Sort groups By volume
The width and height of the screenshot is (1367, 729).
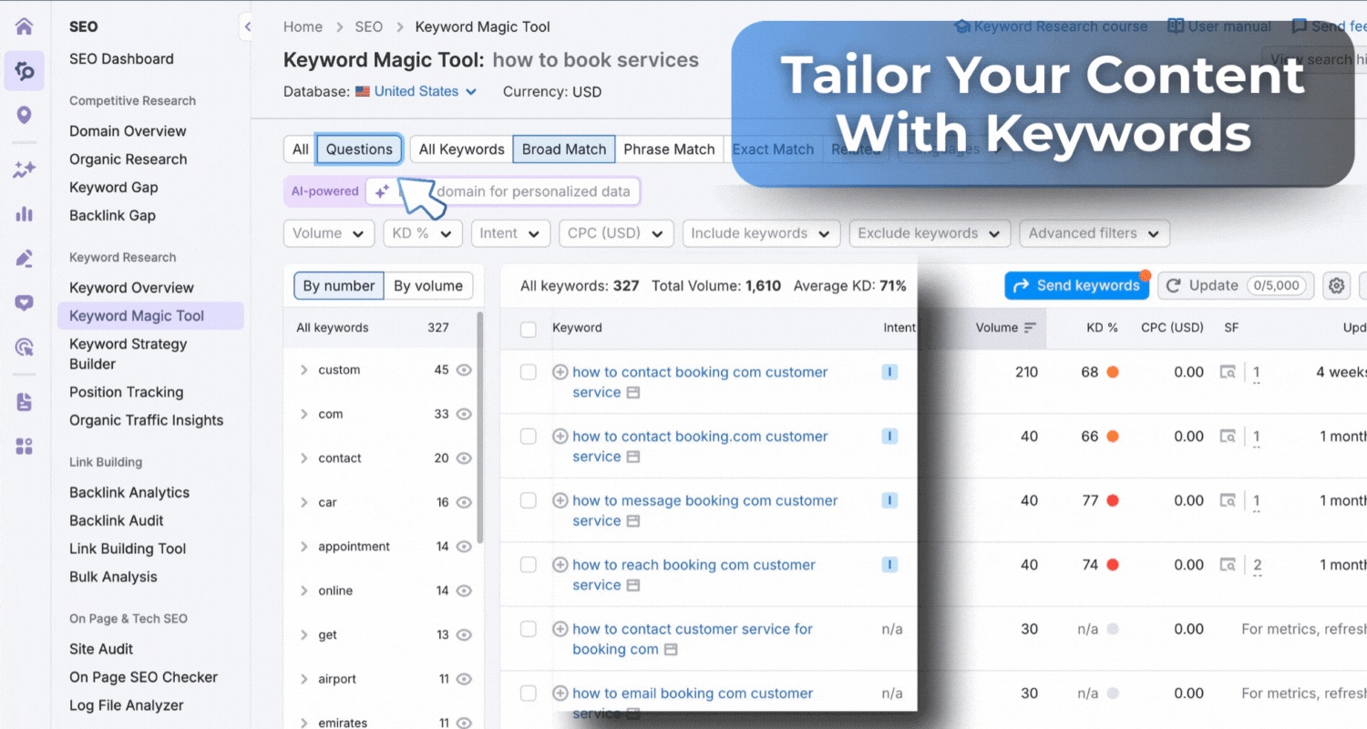click(428, 286)
